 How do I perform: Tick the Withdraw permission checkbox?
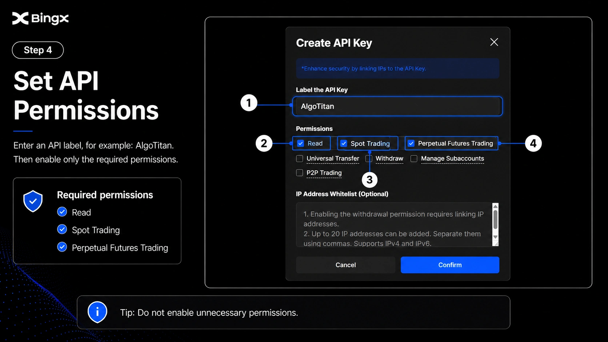point(369,158)
